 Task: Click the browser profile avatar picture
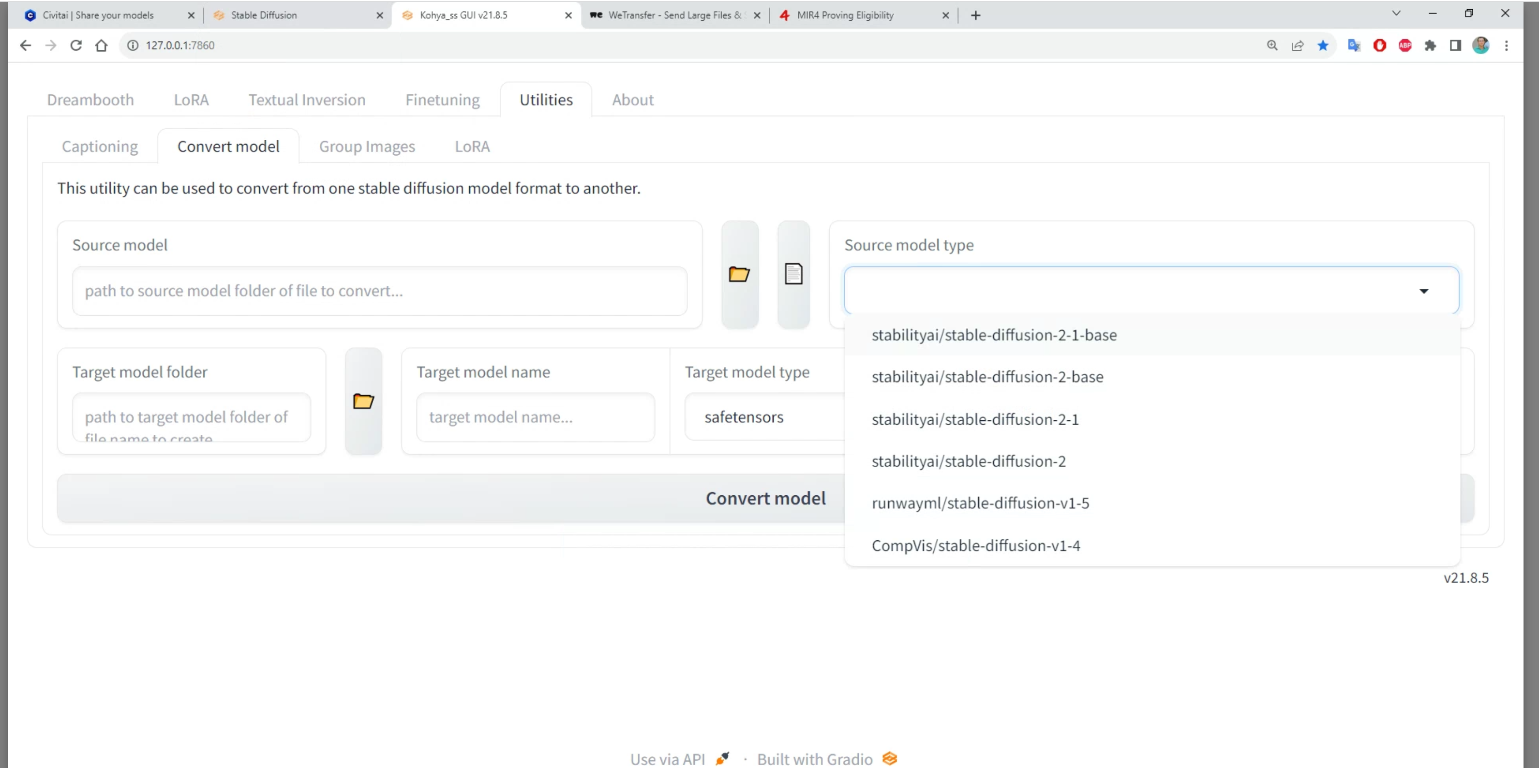pos(1481,45)
